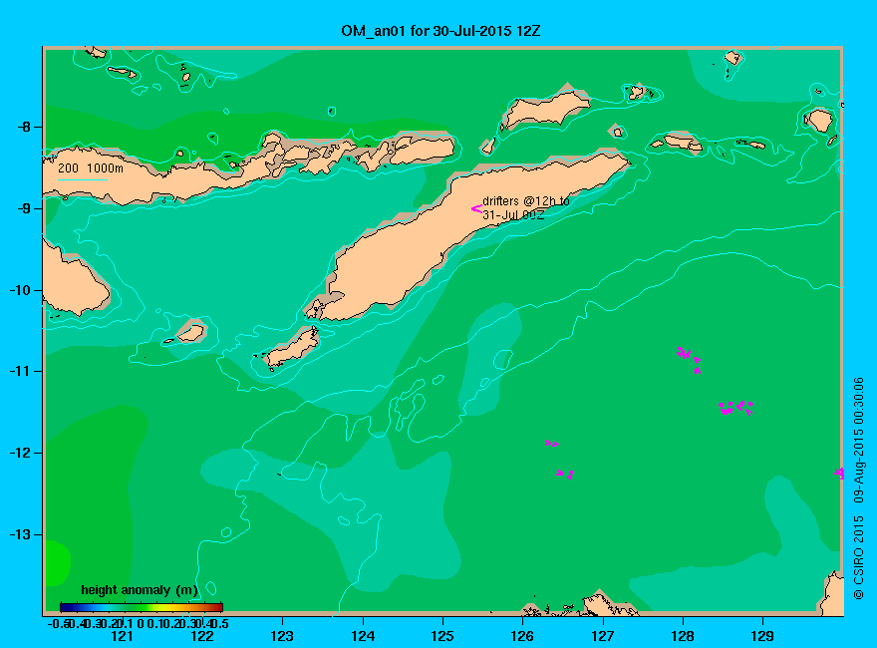Click the bright green height anomaly patch in the southwest corner

pos(57,562)
